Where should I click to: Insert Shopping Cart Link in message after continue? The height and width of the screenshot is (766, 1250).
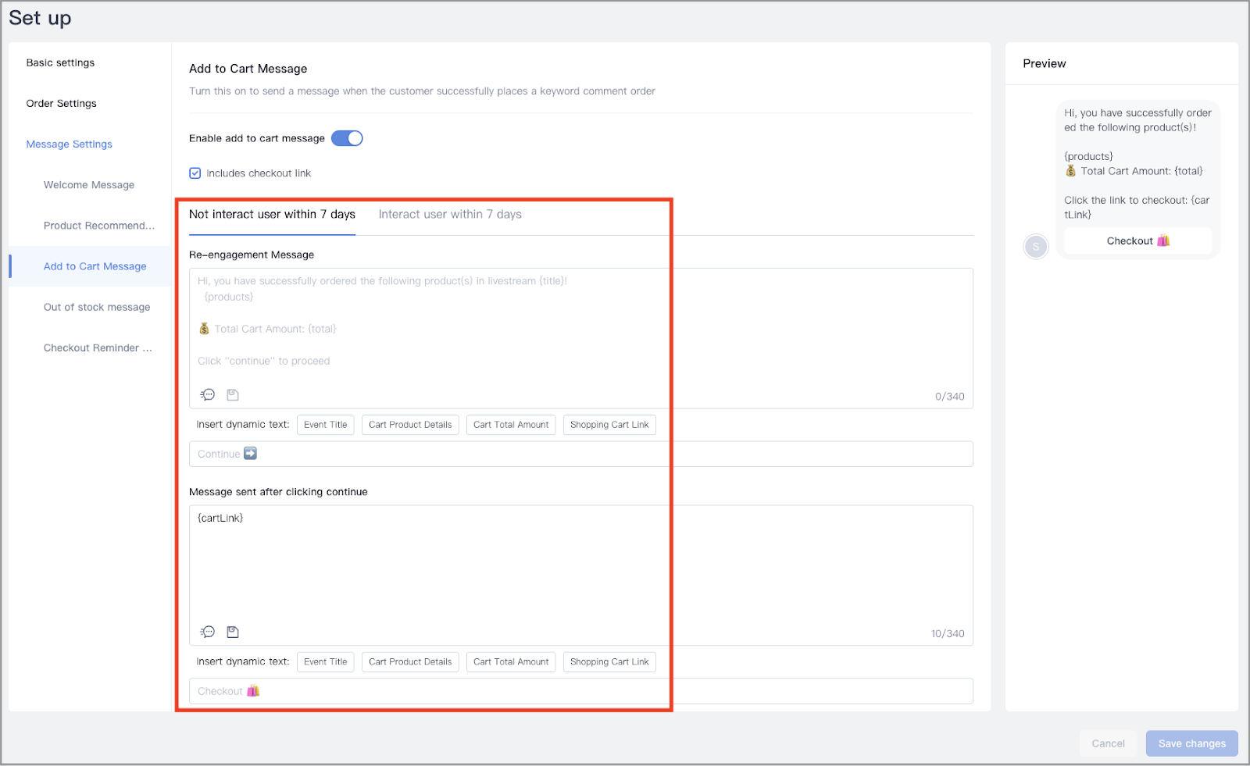coord(609,662)
